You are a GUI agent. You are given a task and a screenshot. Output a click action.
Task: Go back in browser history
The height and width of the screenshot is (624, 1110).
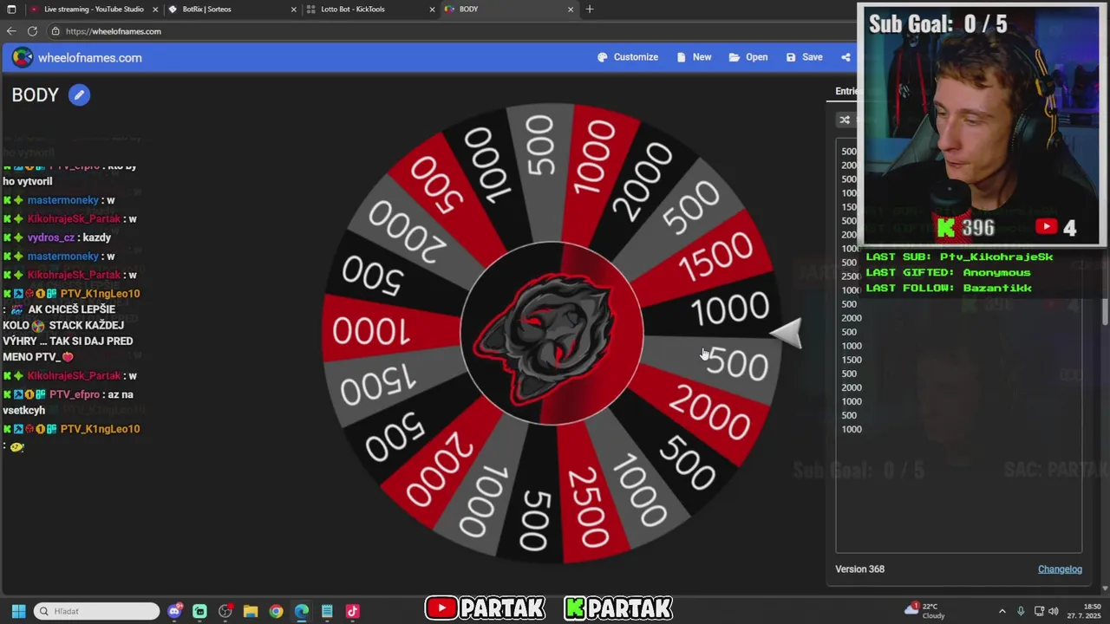[11, 31]
